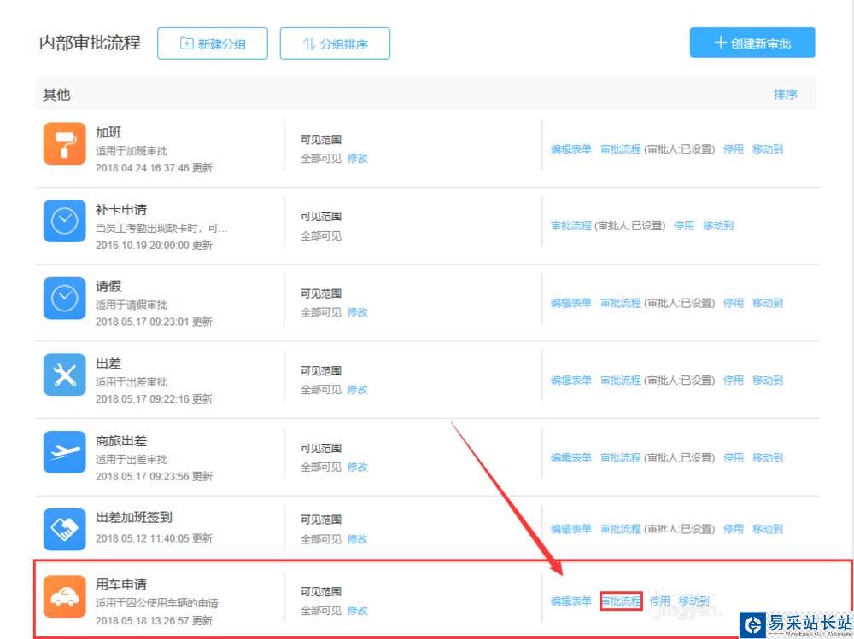Click 2018.04.24 16:37:46 更新 timestamp
This screenshot has width=854, height=639.
[x=154, y=168]
